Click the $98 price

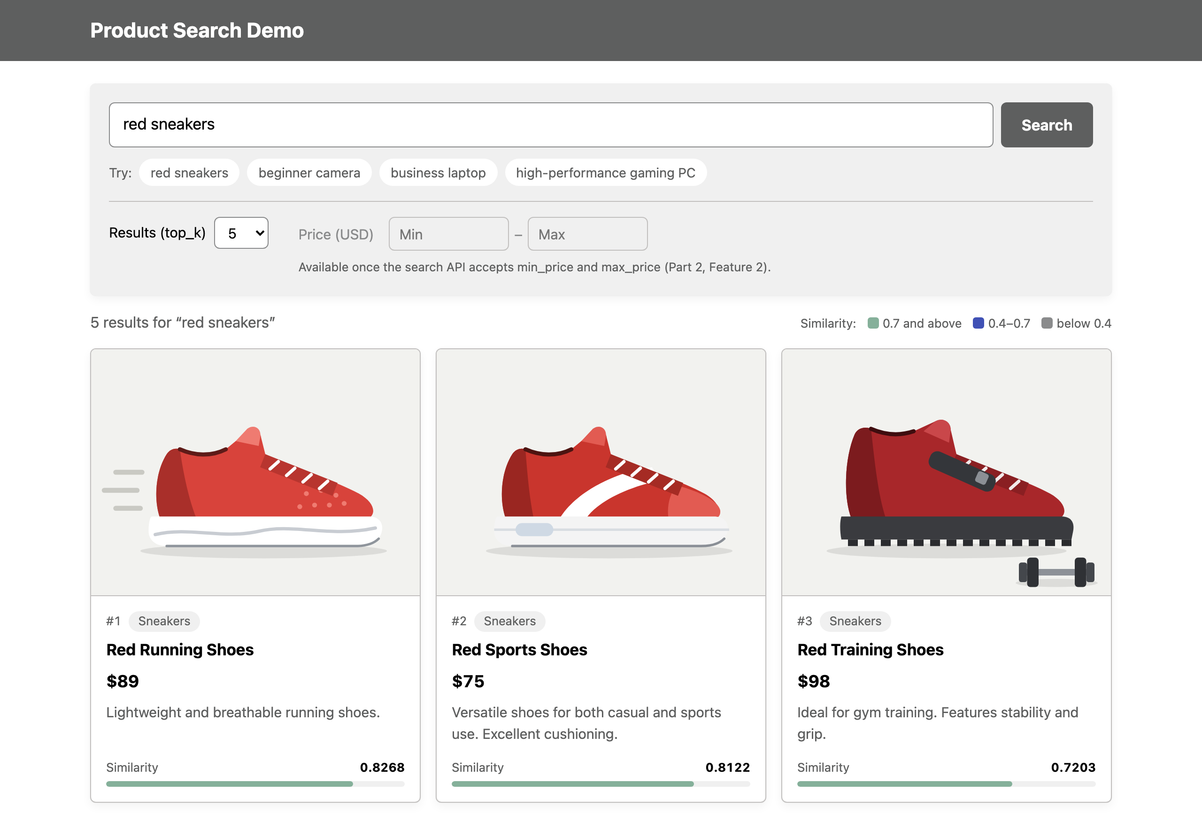click(814, 681)
